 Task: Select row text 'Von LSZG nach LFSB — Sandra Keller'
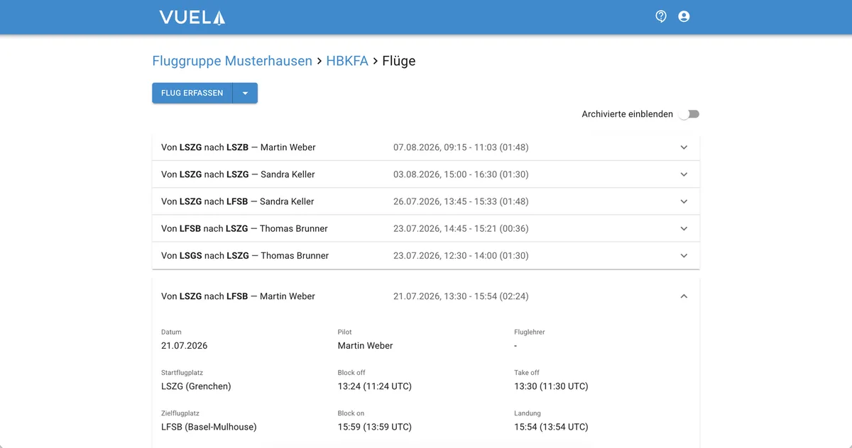[238, 201]
